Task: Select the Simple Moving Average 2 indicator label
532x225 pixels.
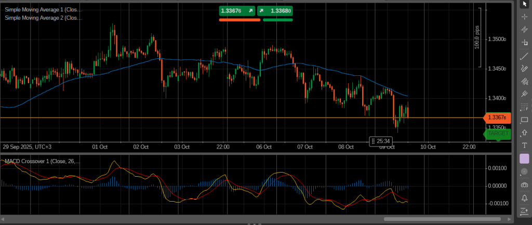Action: (x=43, y=18)
